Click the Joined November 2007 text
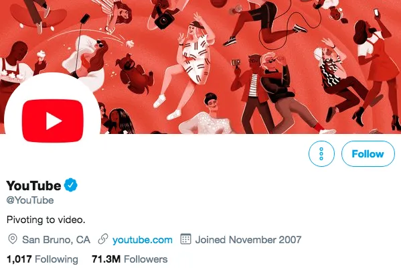 [248, 240]
